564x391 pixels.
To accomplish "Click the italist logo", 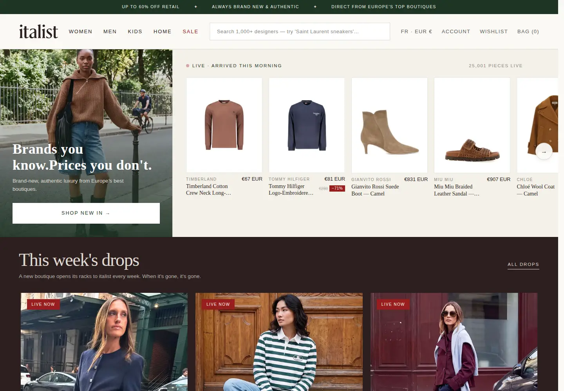I will pos(38,32).
